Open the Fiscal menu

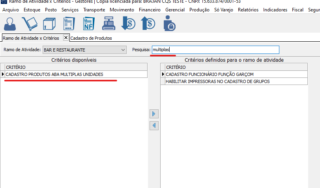298,10
